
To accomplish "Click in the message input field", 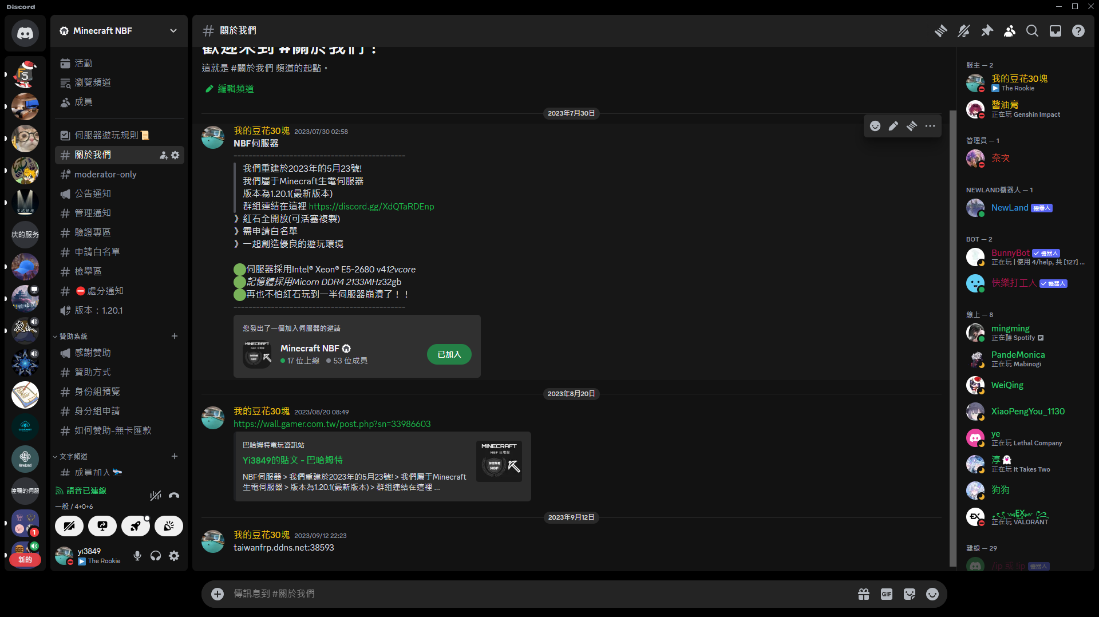I will pos(515,594).
